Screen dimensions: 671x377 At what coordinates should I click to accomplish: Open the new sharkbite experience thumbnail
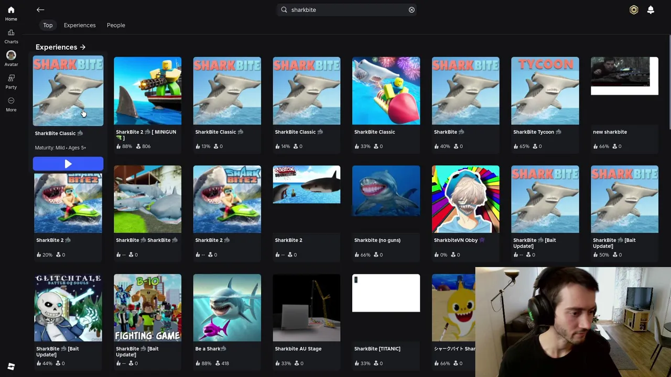pyautogui.click(x=624, y=76)
